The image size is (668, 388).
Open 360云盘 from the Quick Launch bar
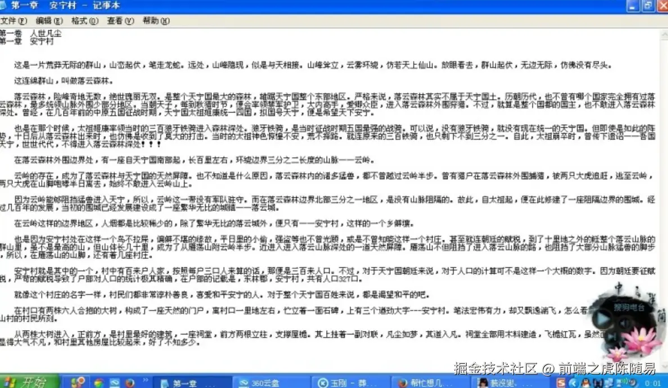(114, 382)
